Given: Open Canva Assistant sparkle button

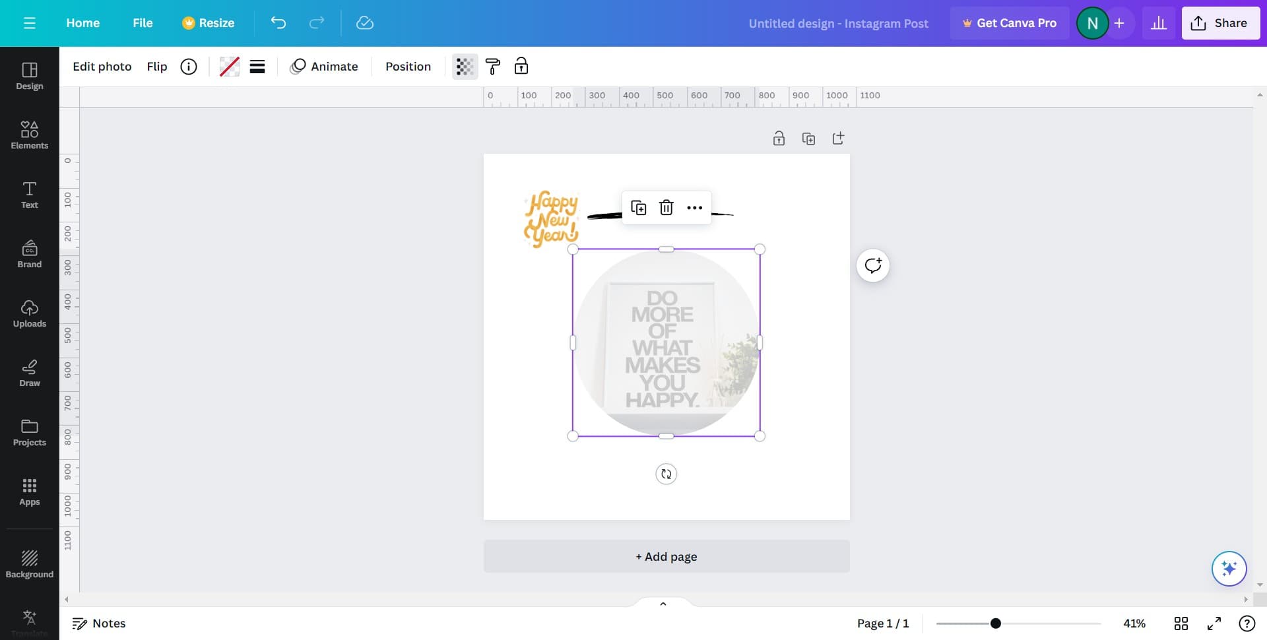Looking at the screenshot, I should 1229,568.
